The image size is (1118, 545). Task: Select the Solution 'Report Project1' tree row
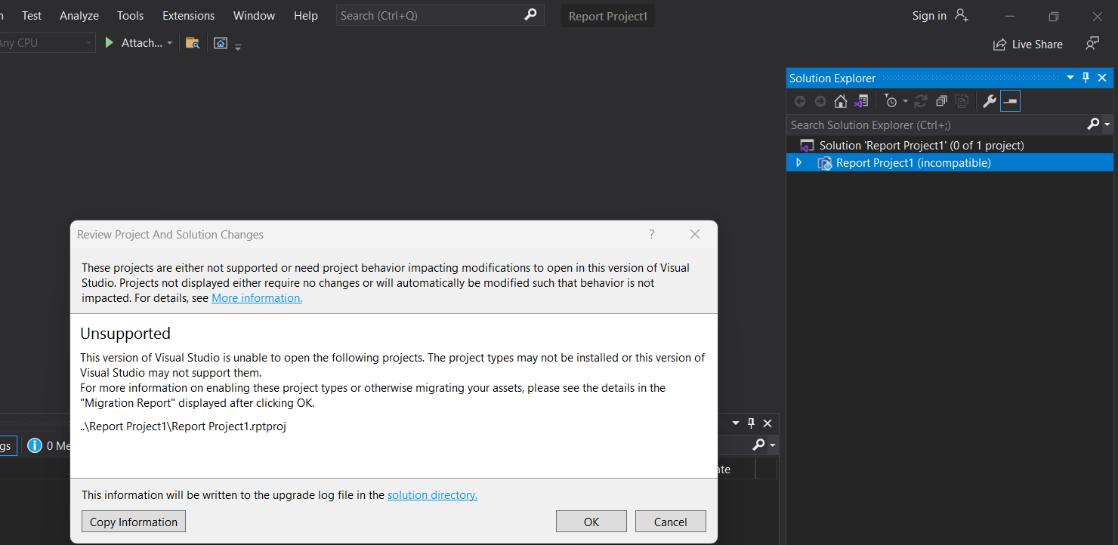(x=950, y=145)
